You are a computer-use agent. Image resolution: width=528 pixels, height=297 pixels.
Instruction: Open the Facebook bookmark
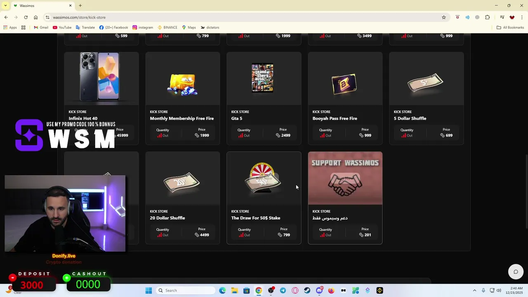point(113,28)
